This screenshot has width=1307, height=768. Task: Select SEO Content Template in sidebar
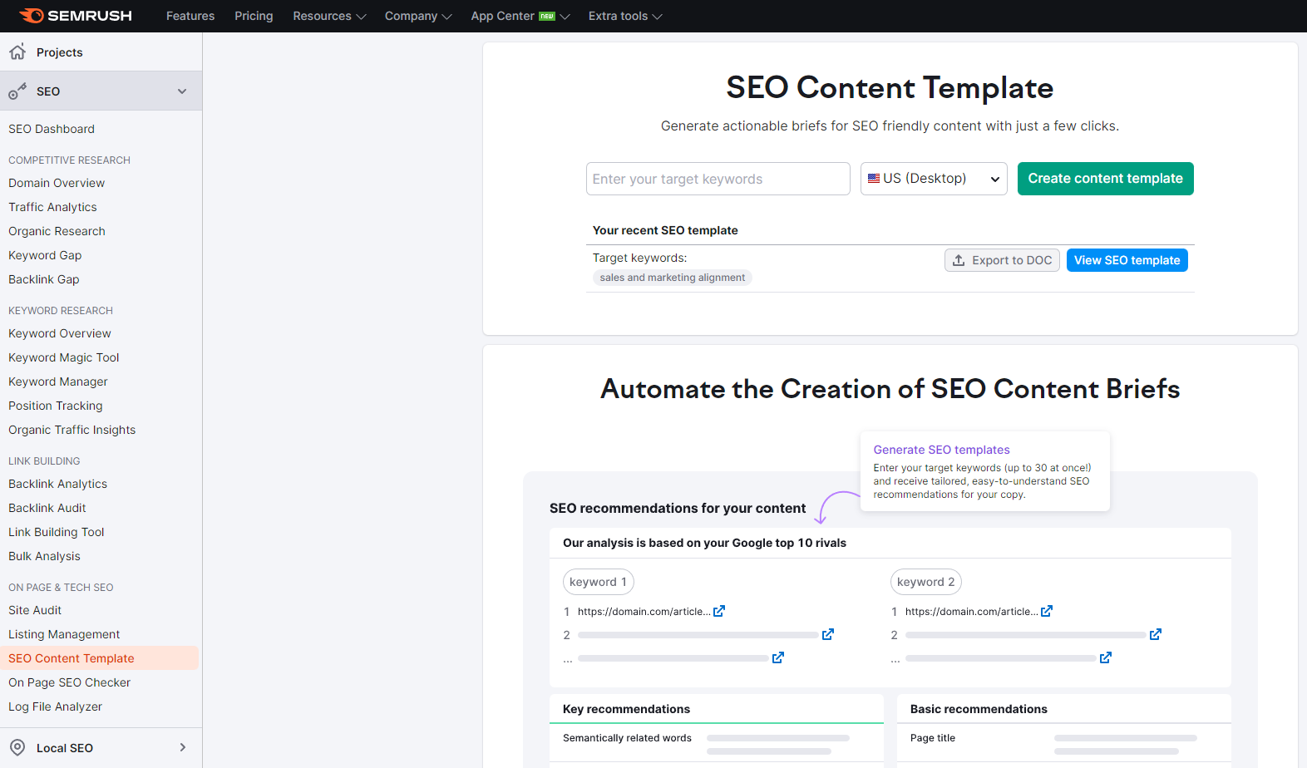click(x=99, y=658)
